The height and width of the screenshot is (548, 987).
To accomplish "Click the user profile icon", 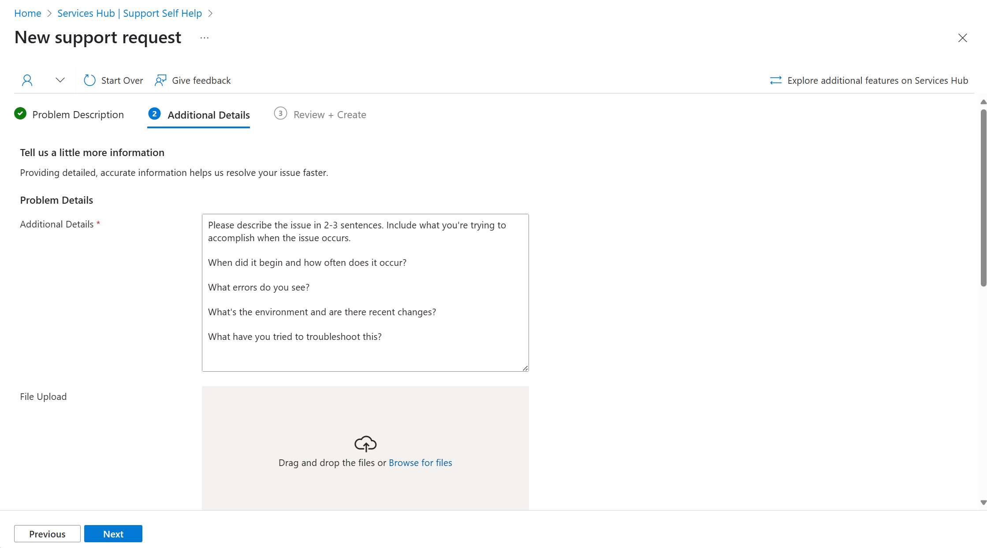I will 27,80.
